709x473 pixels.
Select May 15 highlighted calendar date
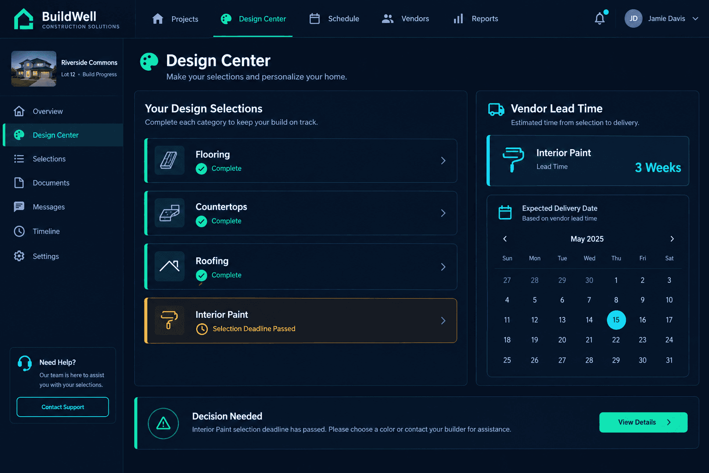616,320
